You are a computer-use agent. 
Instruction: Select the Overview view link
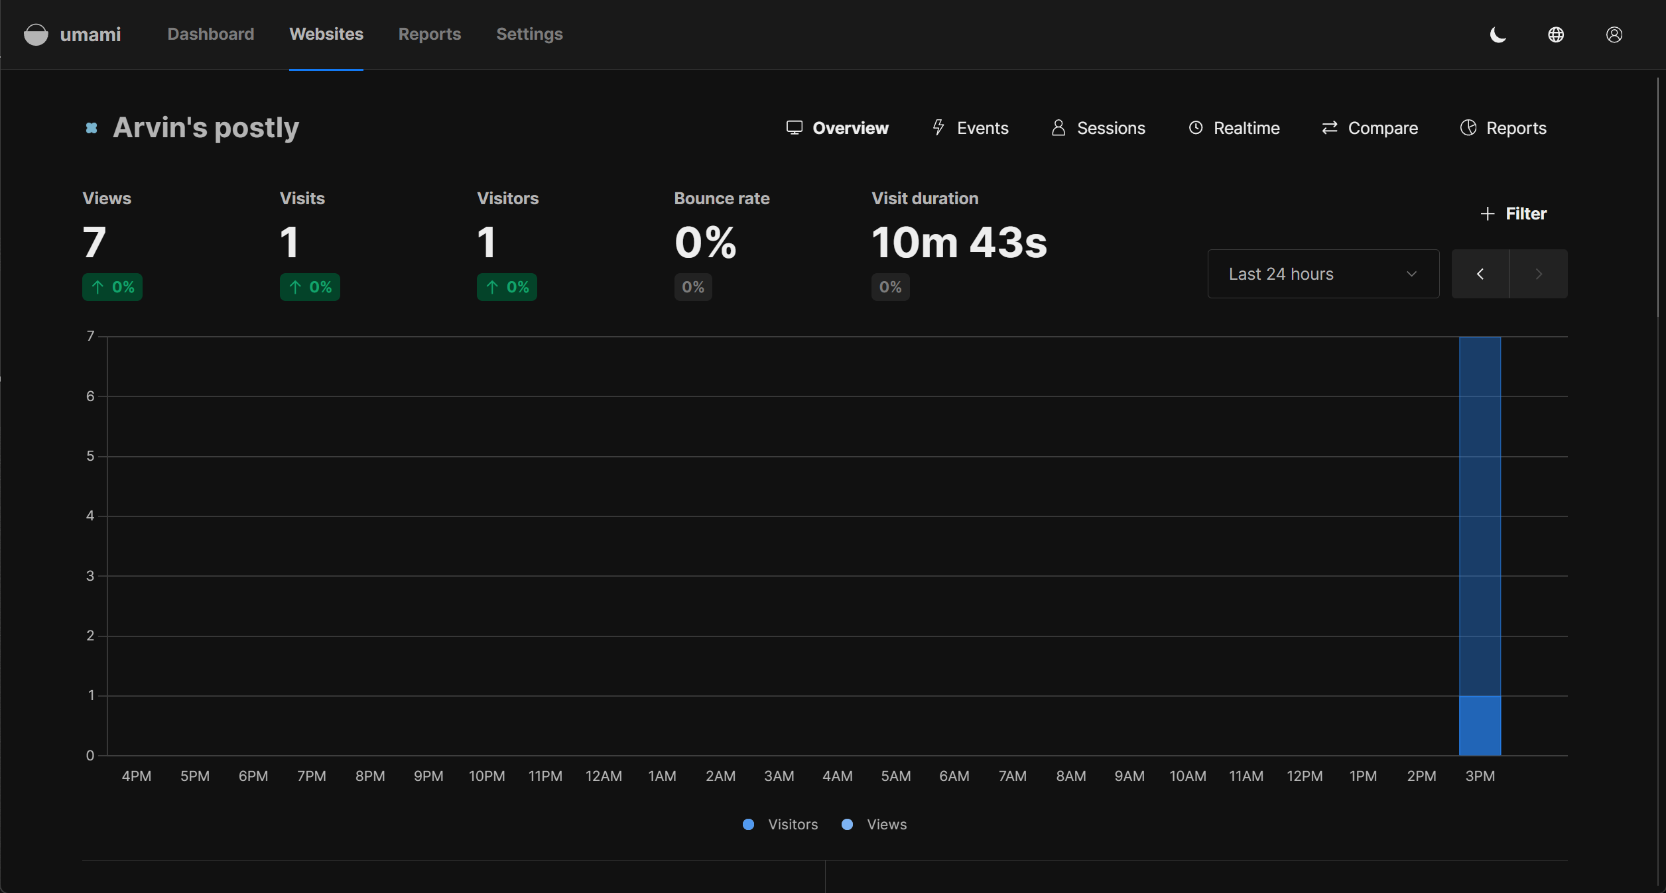coord(838,128)
